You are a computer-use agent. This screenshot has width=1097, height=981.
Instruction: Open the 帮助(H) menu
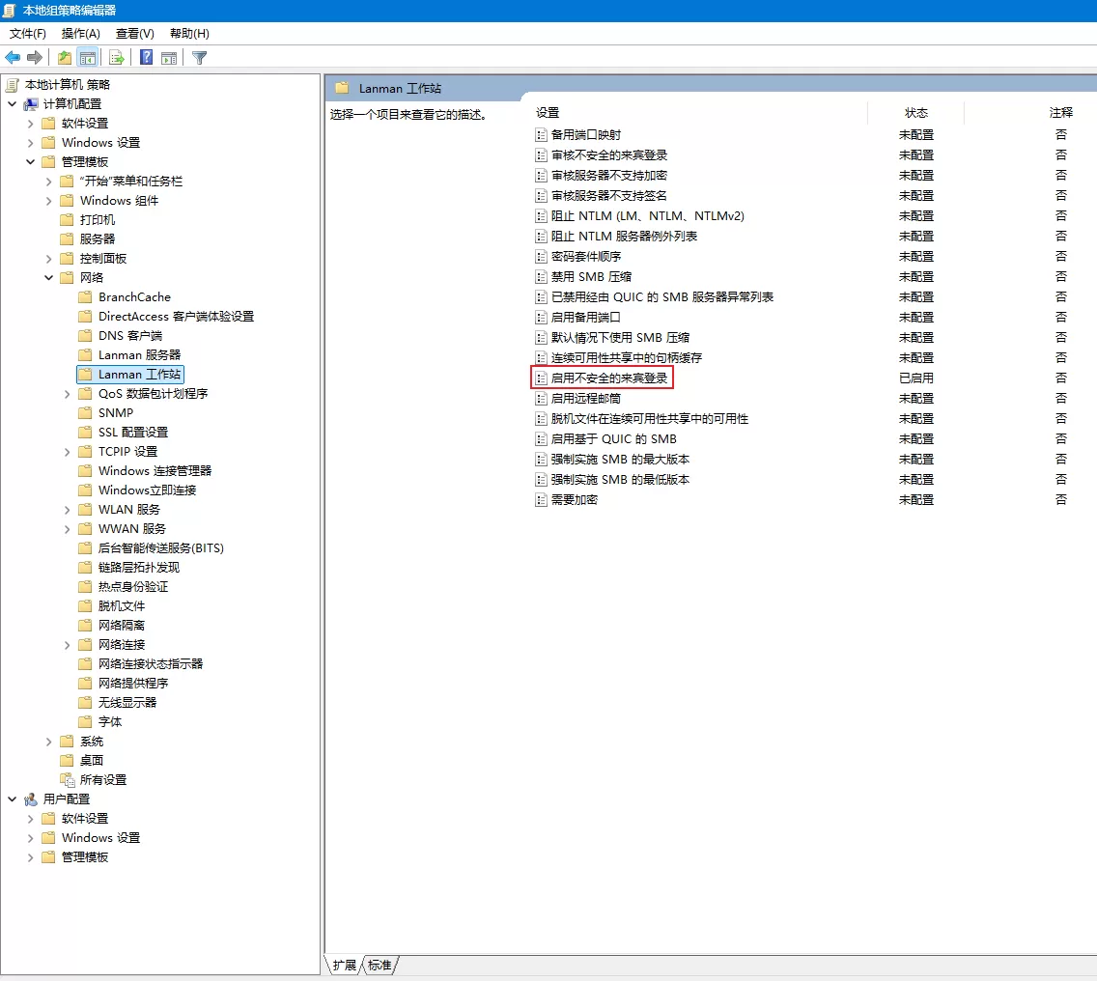click(x=189, y=34)
